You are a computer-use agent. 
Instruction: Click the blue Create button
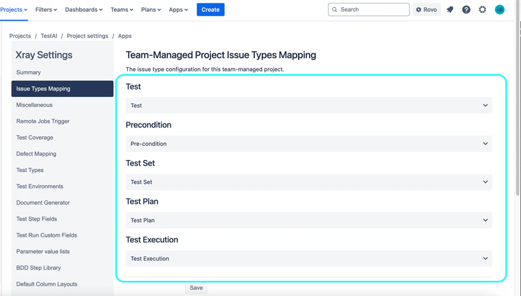pyautogui.click(x=210, y=9)
